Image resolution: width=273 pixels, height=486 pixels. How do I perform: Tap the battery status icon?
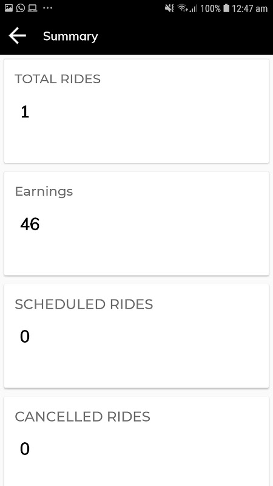coord(226,9)
